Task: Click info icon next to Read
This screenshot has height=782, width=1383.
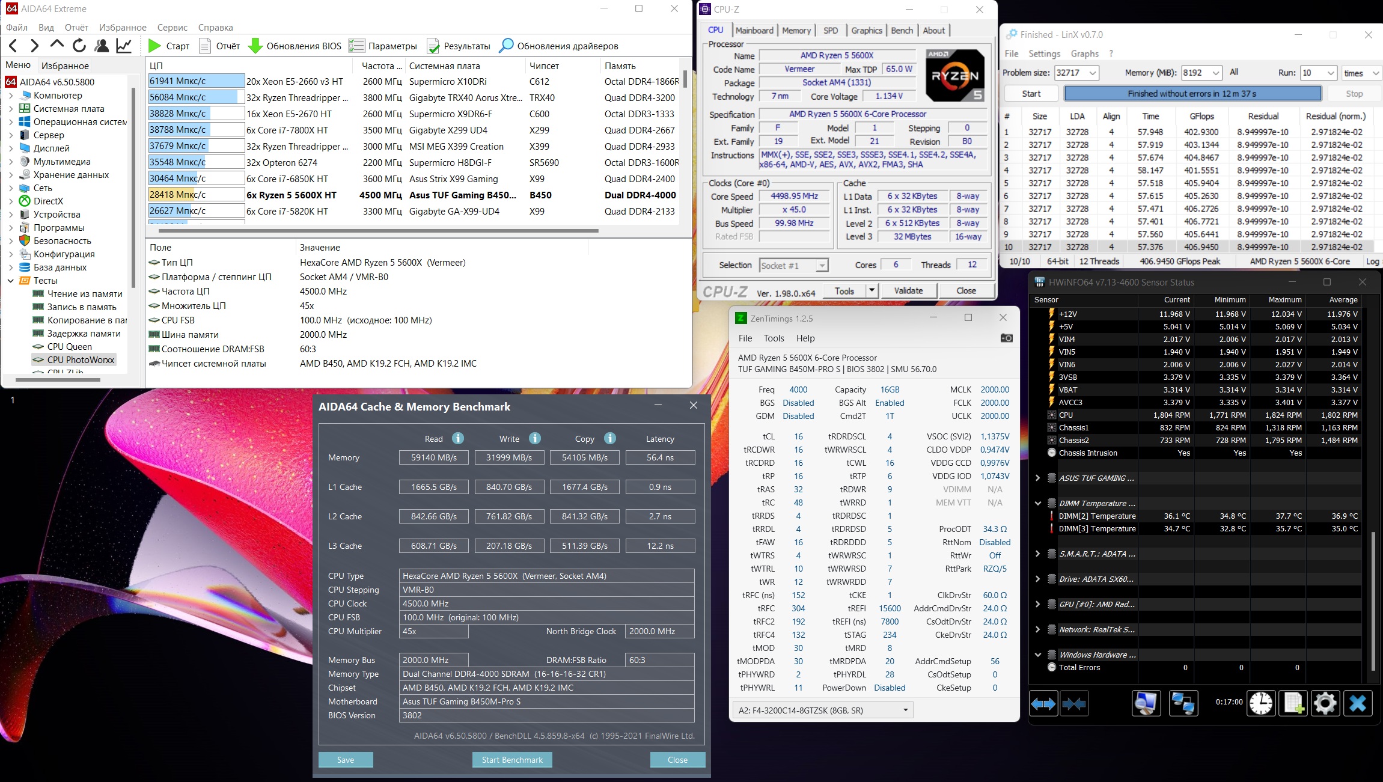Action: (x=458, y=438)
